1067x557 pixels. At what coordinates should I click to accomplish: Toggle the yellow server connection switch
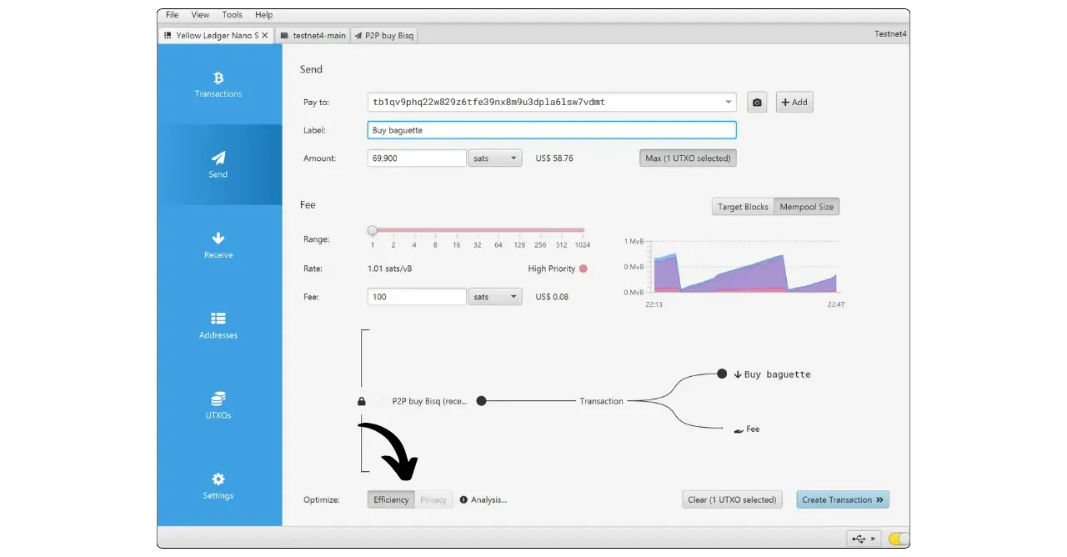(x=899, y=539)
